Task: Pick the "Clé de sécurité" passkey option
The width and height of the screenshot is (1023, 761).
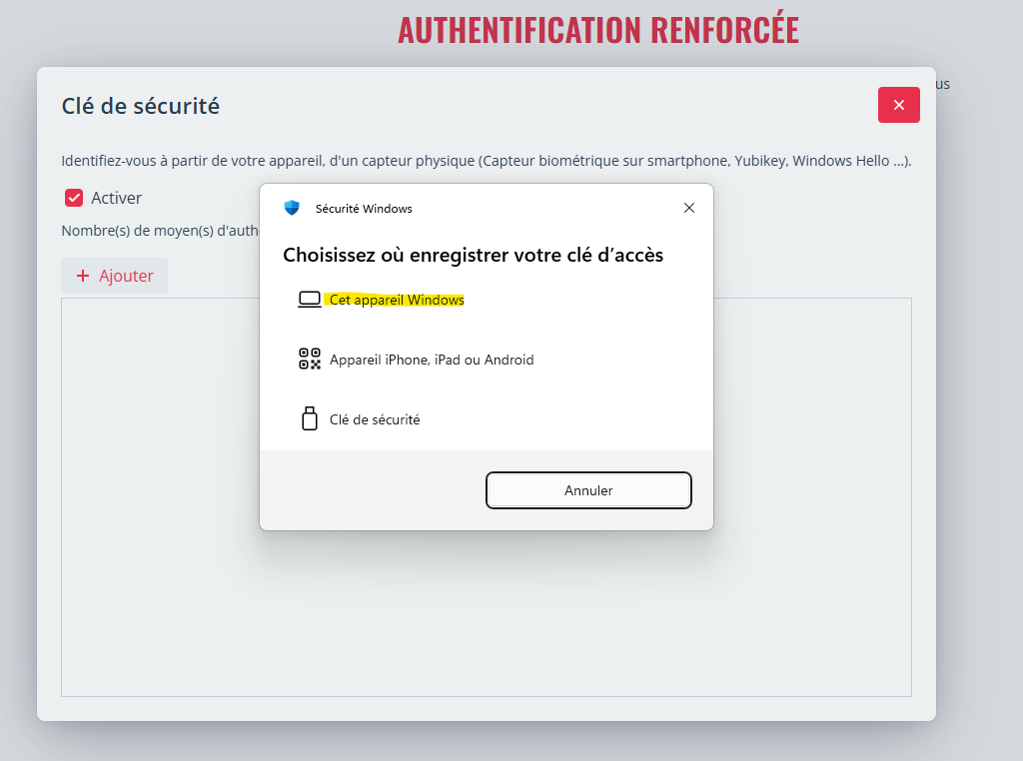Action: pos(375,419)
